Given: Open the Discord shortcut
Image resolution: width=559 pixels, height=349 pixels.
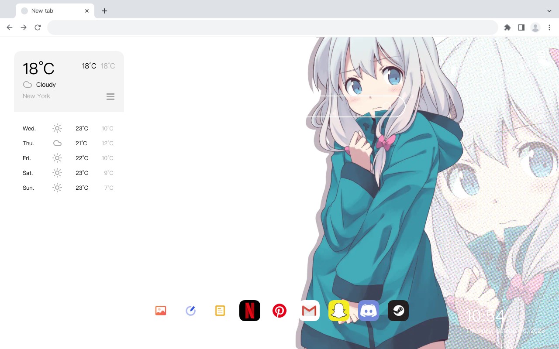Looking at the screenshot, I should [x=369, y=311].
